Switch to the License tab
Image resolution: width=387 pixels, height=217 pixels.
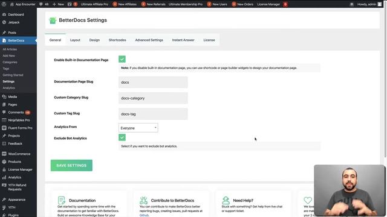point(209,40)
